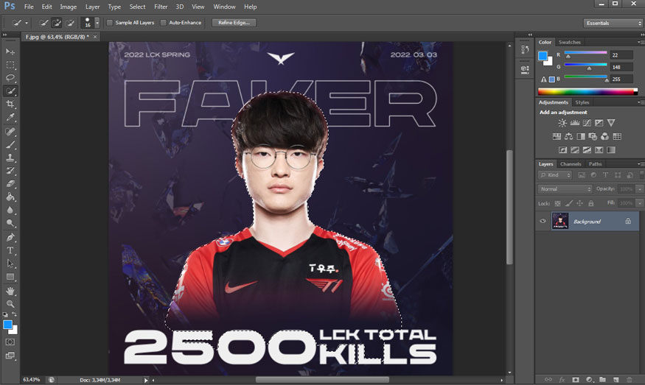The width and height of the screenshot is (645, 385).
Task: Select the Paint Bucket tool
Action: coord(10,197)
